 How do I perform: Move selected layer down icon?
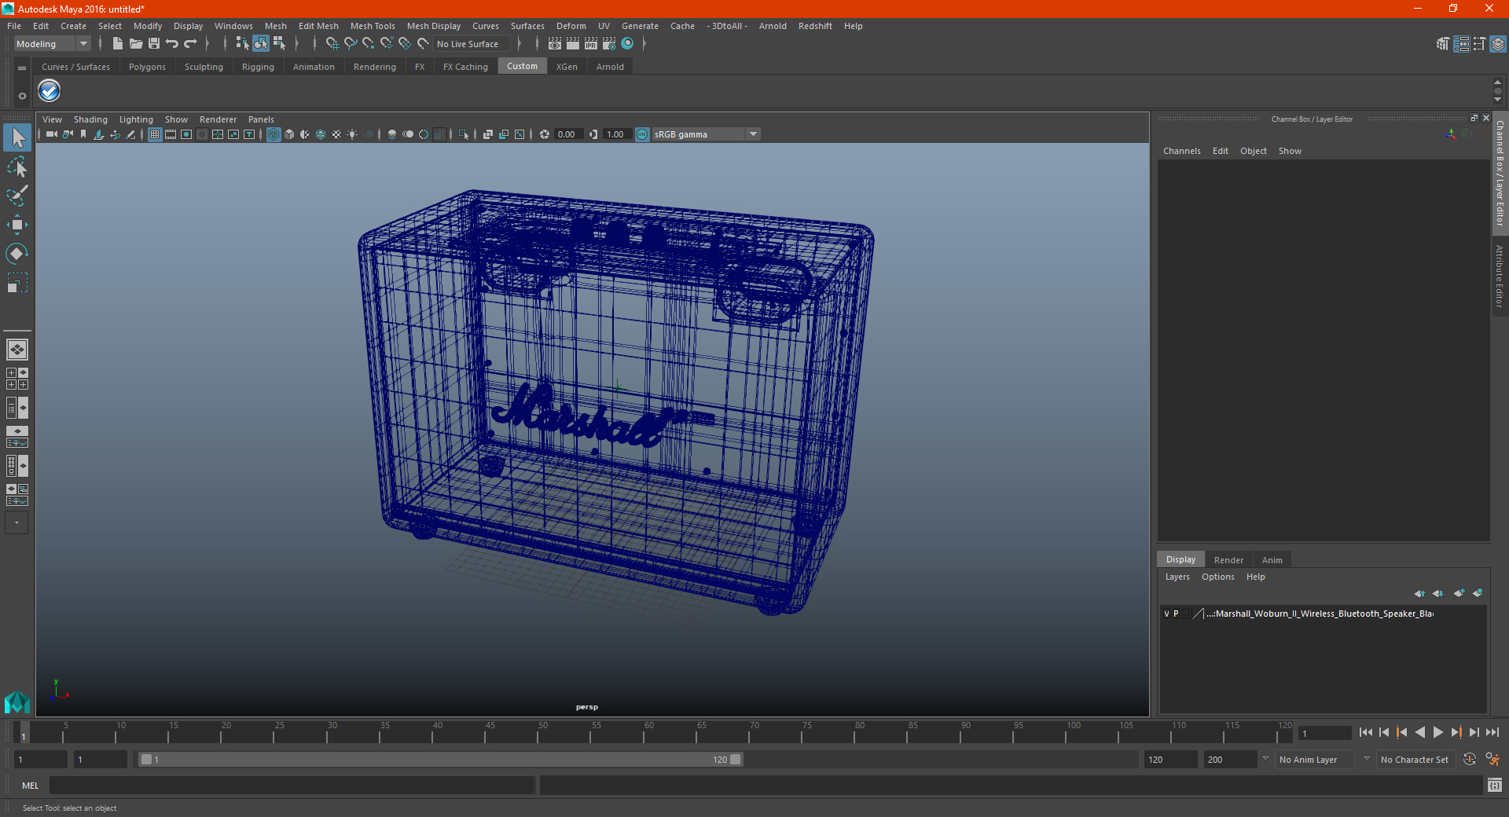[x=1438, y=593]
